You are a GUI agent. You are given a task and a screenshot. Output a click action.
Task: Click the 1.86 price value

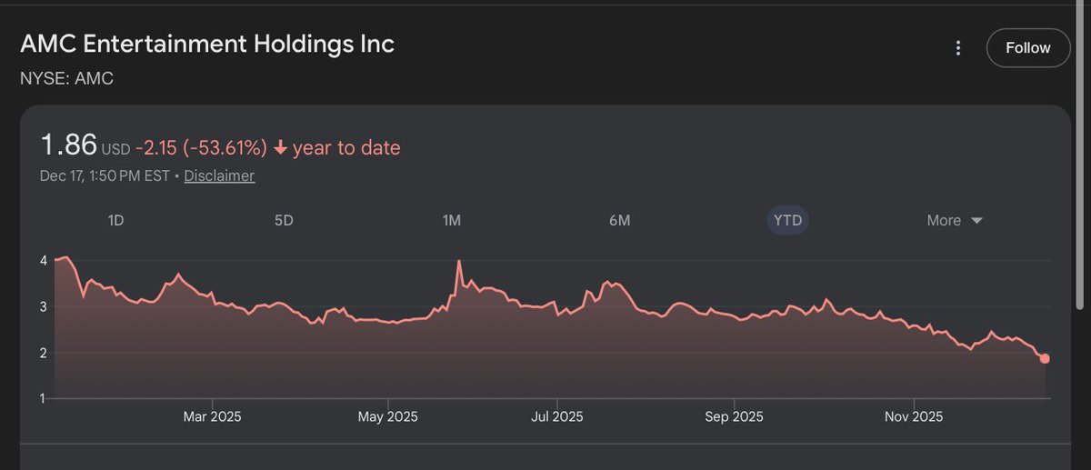[69, 145]
